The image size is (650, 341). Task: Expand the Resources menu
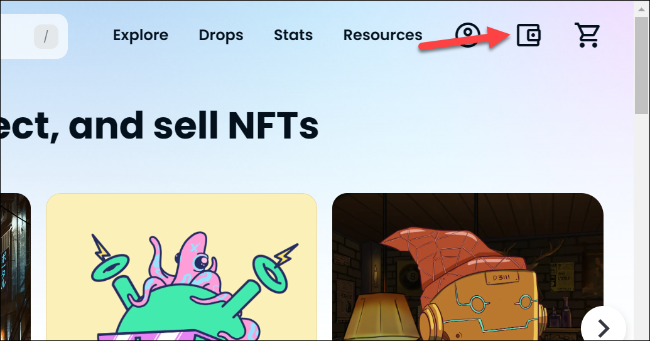pyautogui.click(x=382, y=35)
